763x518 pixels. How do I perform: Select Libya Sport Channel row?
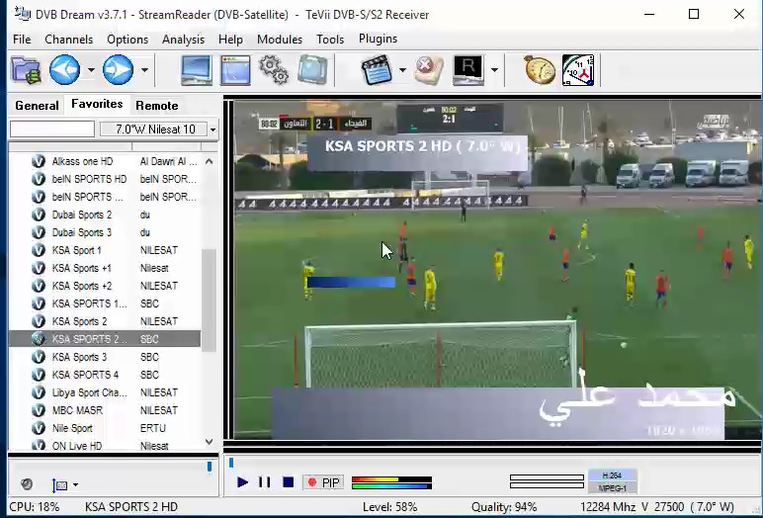tap(105, 392)
